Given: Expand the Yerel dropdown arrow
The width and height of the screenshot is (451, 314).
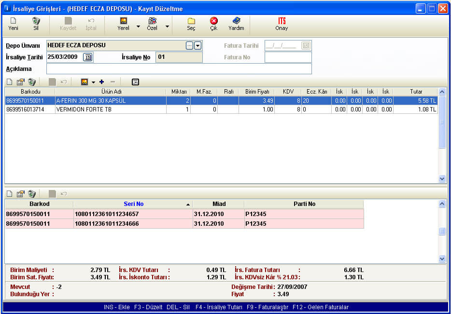Looking at the screenshot, I should pos(138,27).
